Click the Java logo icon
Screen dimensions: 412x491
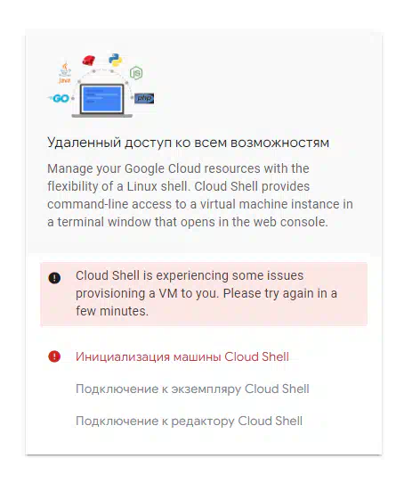click(x=65, y=73)
